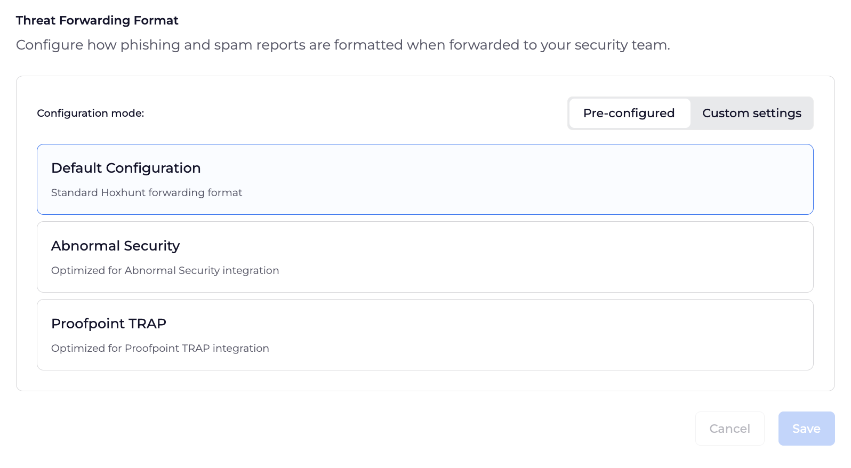Click the Save button
Viewport: 851px width, 468px height.
click(x=807, y=429)
